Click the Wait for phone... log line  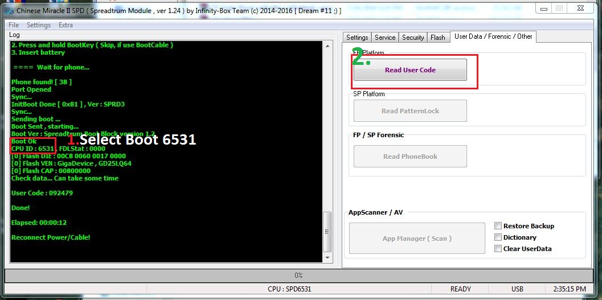(51, 67)
